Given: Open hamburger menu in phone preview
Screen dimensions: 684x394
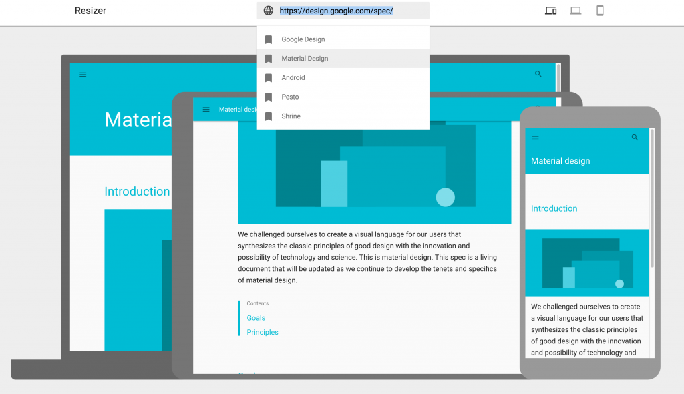Looking at the screenshot, I should 535,138.
